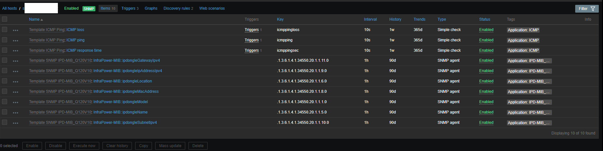Open the Discovery rules tab
603x151 pixels.
(177, 8)
